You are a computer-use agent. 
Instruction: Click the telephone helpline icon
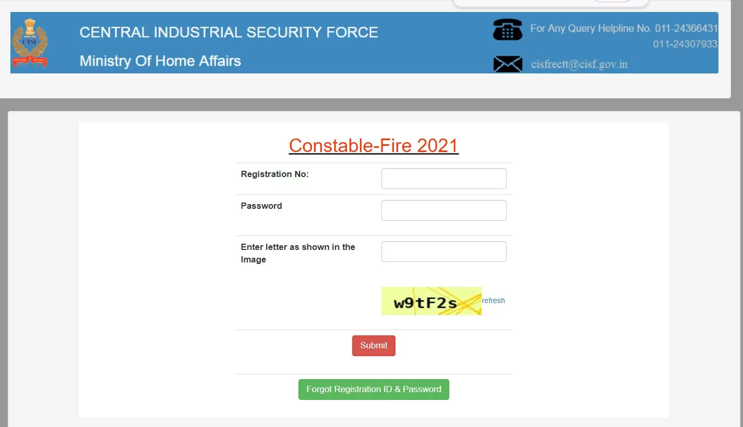507,29
